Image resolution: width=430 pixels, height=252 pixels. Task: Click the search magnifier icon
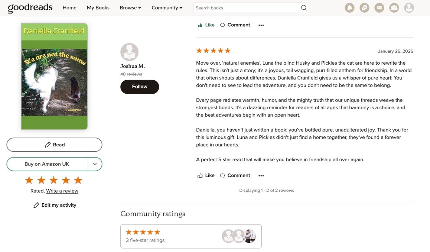click(304, 8)
